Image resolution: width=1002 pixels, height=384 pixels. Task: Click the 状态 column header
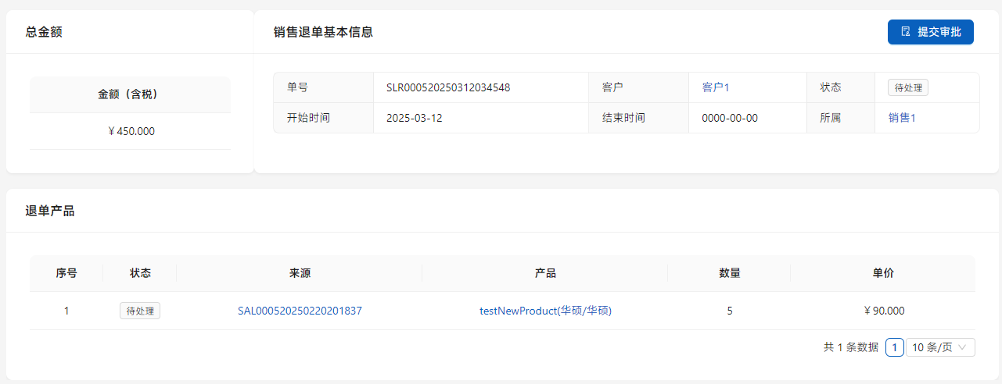pos(140,273)
